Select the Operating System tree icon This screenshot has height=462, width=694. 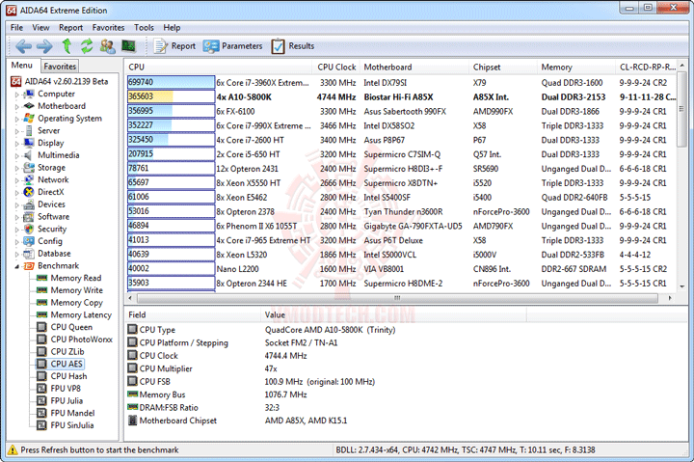(x=29, y=119)
